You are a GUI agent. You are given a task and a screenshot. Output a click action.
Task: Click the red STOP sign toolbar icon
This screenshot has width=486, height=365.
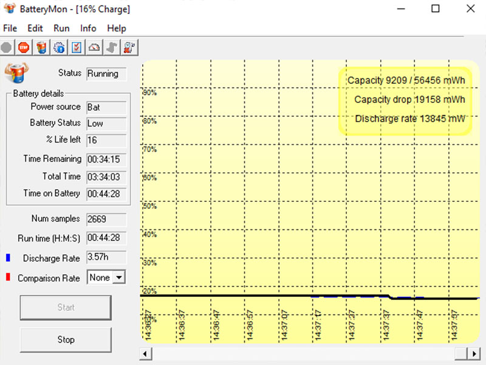24,48
